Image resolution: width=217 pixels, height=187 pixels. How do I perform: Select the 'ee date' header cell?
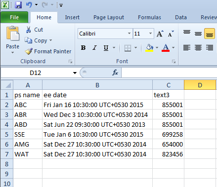tap(97, 95)
